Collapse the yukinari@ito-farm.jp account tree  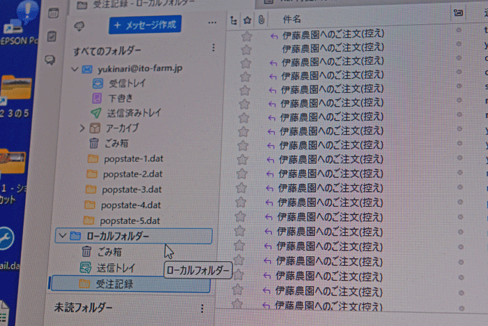click(x=75, y=70)
